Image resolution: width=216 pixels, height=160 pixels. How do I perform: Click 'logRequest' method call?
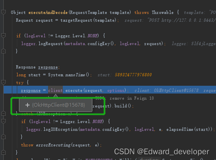51,44
